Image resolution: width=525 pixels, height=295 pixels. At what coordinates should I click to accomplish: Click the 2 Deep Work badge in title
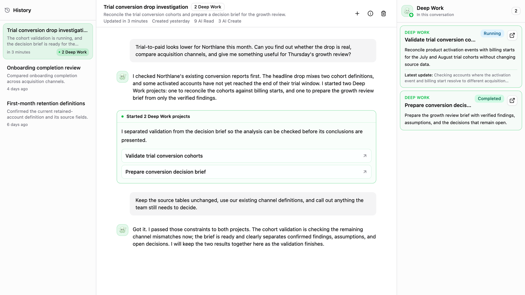[x=208, y=7]
